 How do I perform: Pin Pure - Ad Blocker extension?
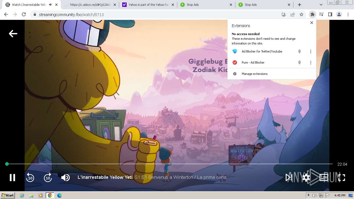click(299, 62)
